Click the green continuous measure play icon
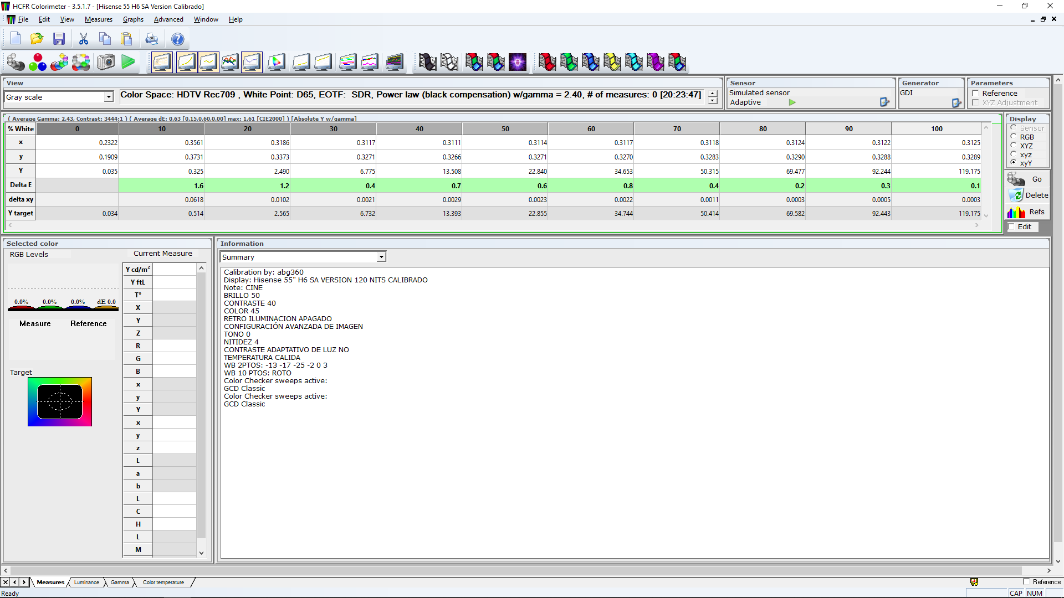The width and height of the screenshot is (1064, 598). click(128, 62)
